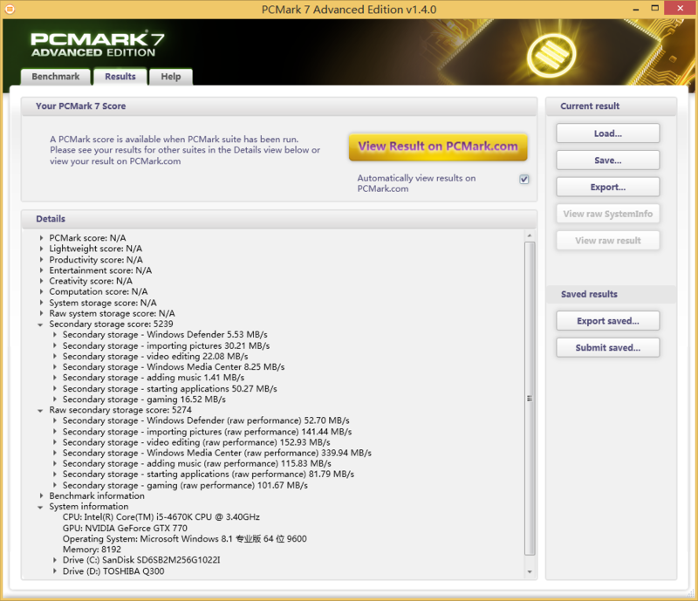The width and height of the screenshot is (698, 601).
Task: Minimize the PCMark 7 window
Action: coord(636,9)
